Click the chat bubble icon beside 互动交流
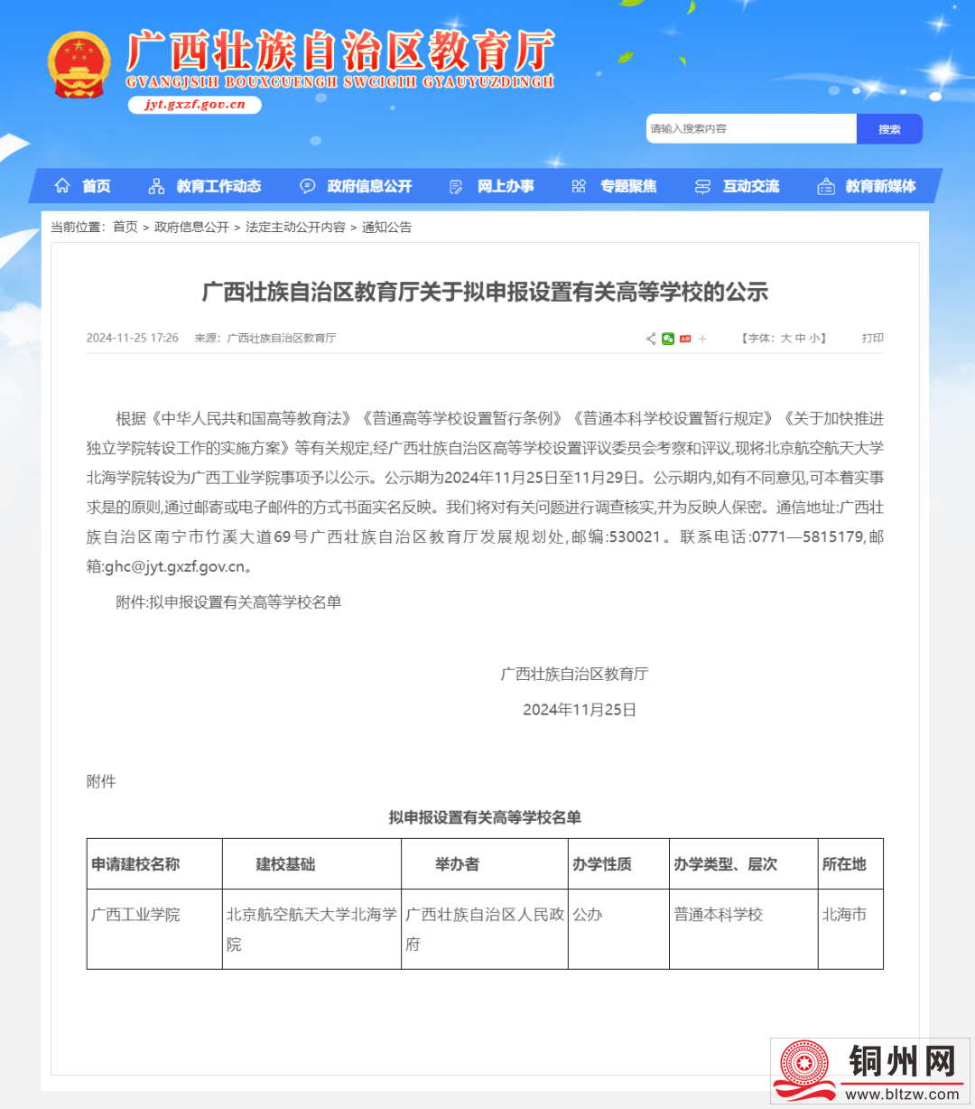Viewport: 975px width, 1109px height. [702, 186]
